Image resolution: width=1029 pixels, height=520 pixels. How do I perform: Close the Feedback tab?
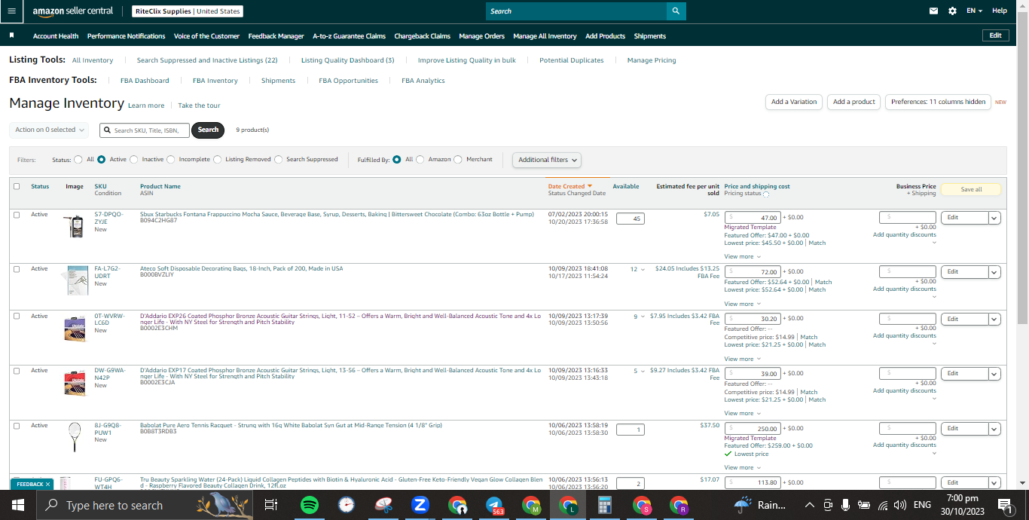47,484
